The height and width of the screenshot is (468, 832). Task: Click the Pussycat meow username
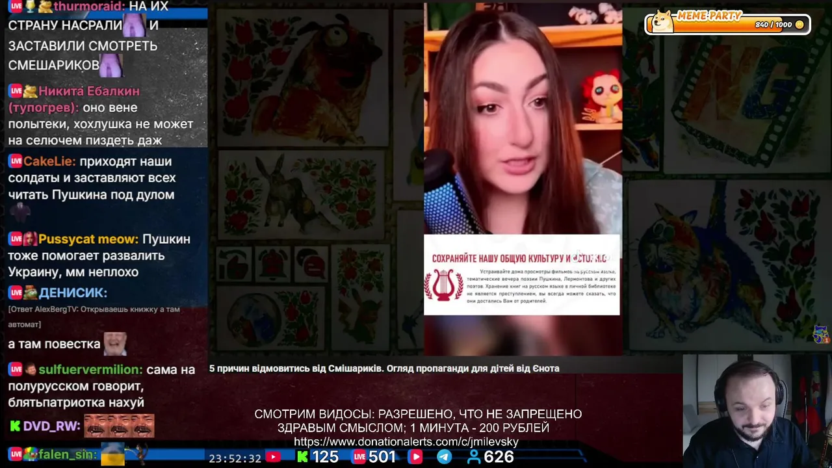point(88,239)
